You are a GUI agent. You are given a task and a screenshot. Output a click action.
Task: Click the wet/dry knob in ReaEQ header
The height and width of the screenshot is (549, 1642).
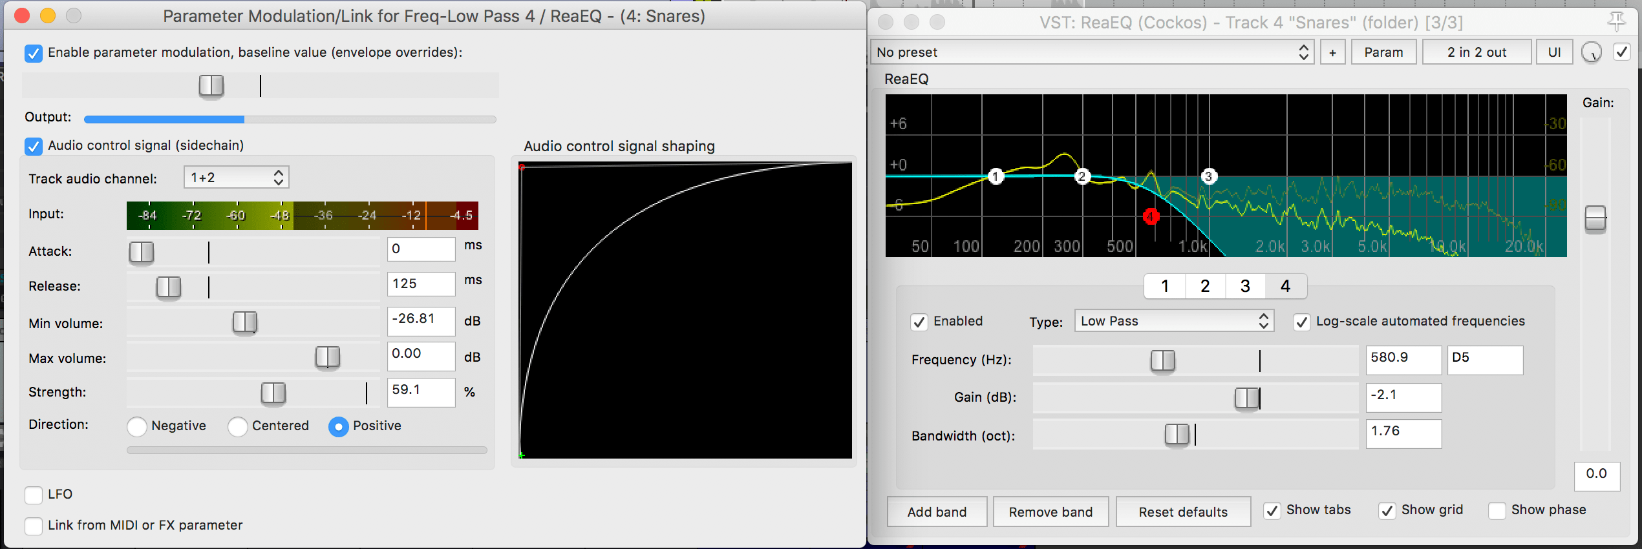1591,52
